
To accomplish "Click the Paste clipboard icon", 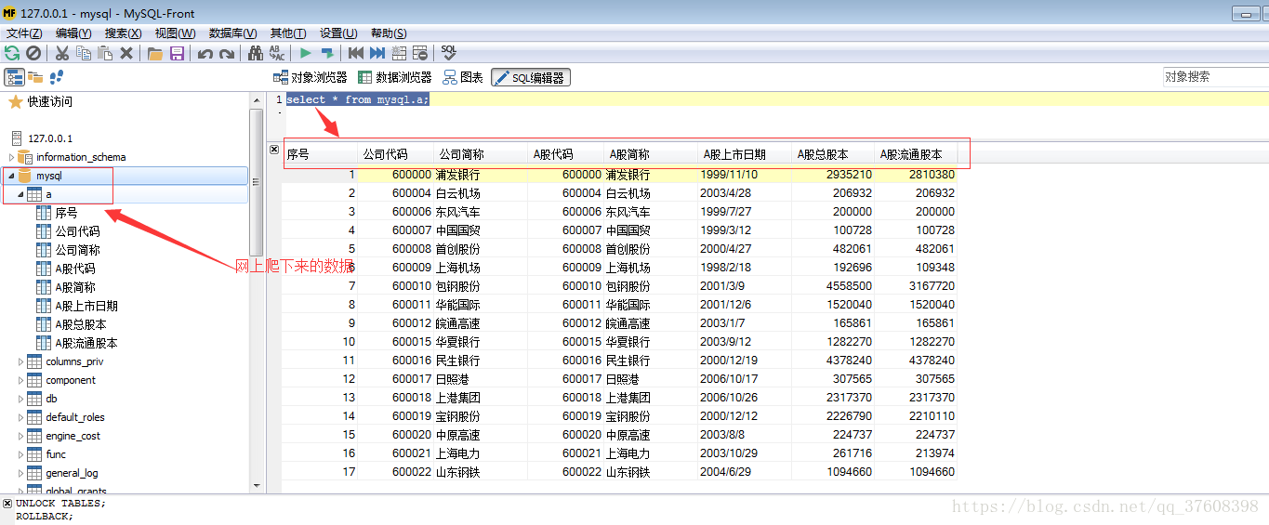I will tap(105, 54).
